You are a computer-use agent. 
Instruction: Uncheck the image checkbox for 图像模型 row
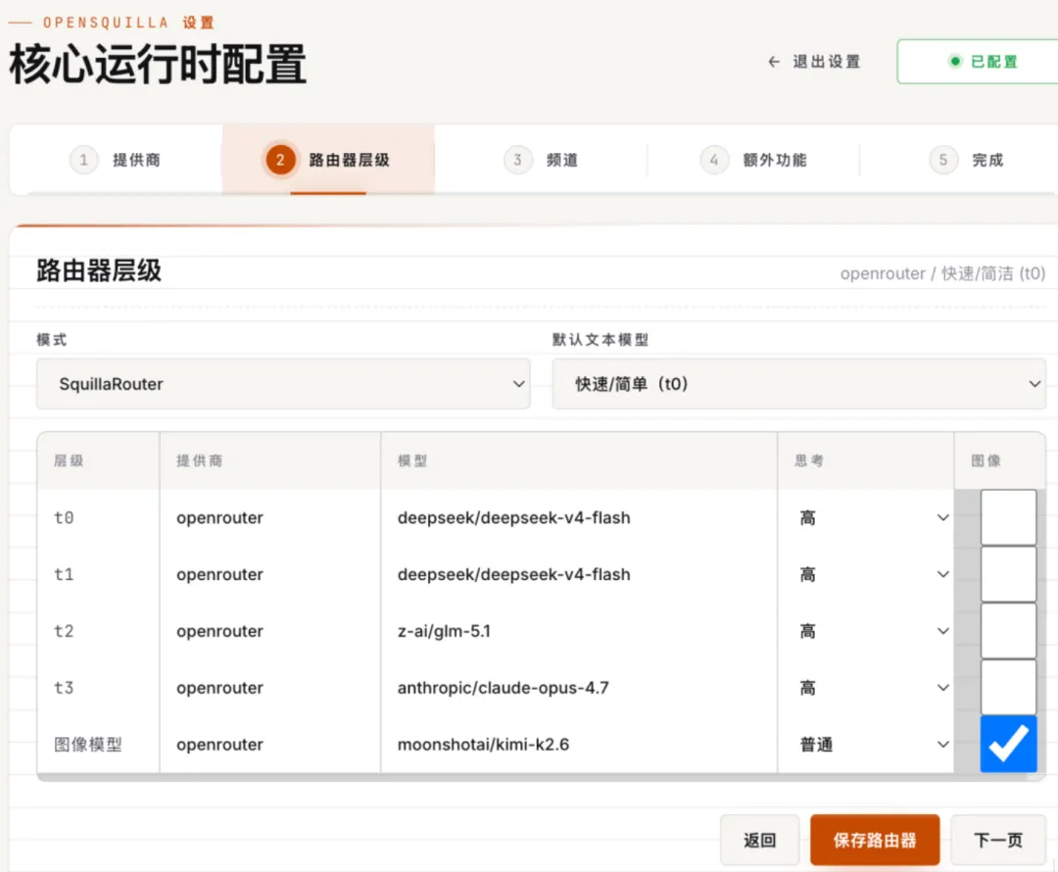click(x=1008, y=744)
